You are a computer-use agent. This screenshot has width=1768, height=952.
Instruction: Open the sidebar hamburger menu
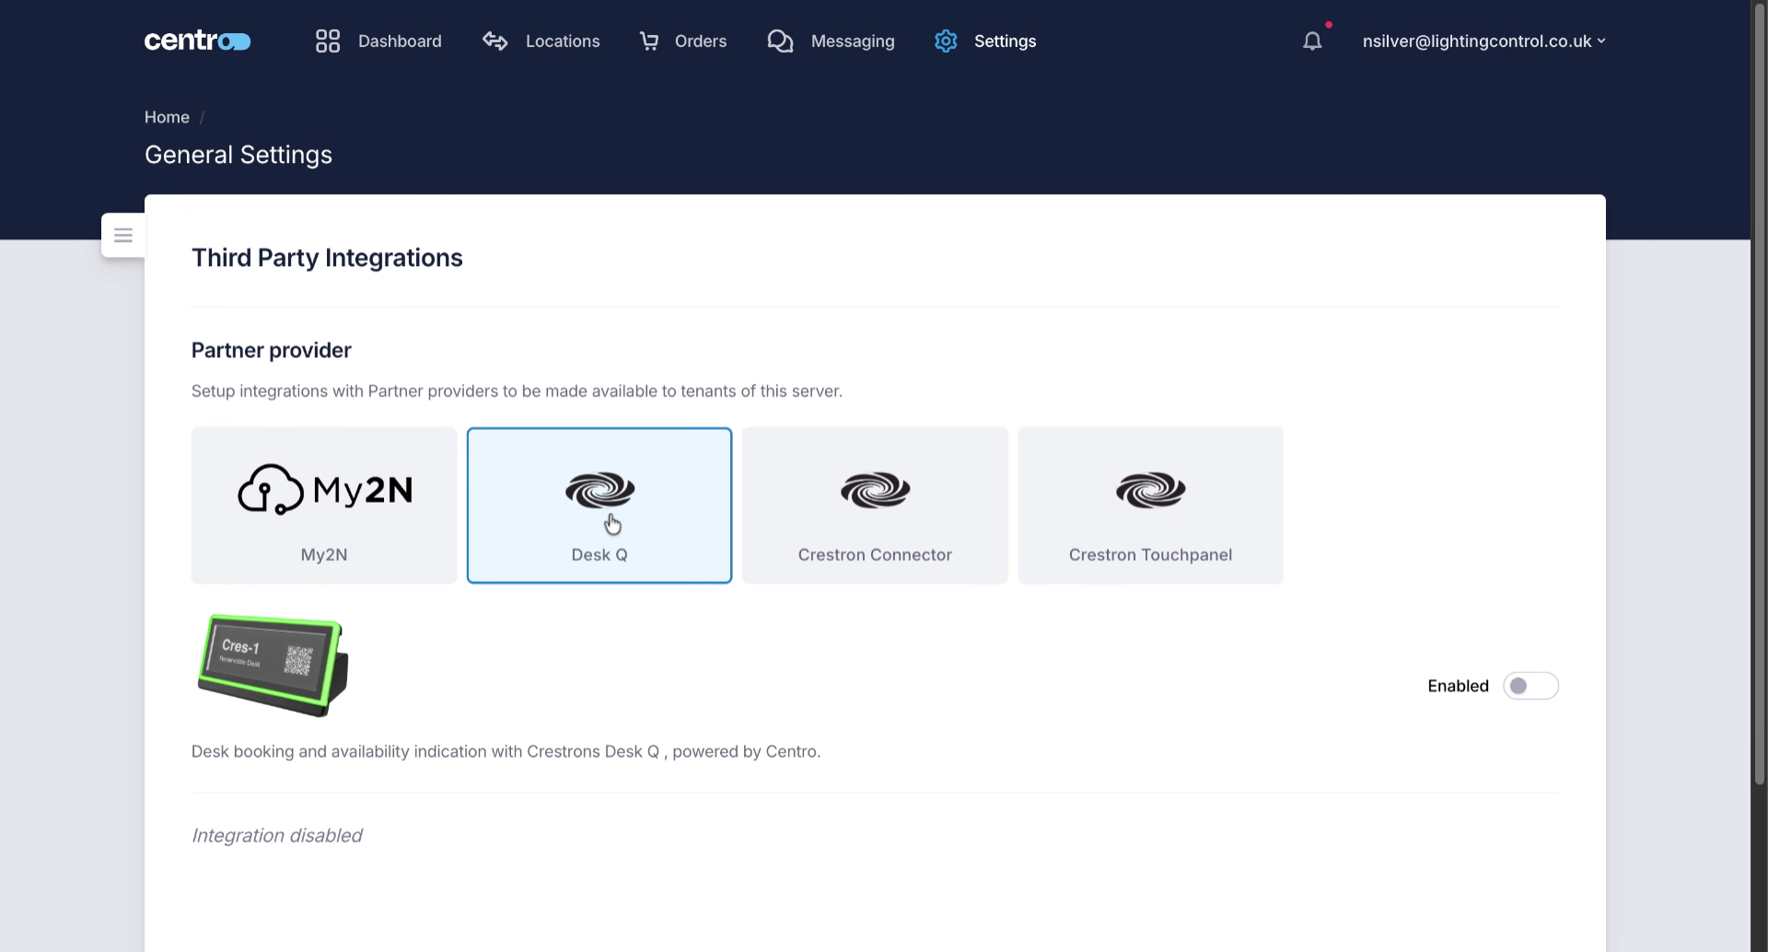point(122,235)
